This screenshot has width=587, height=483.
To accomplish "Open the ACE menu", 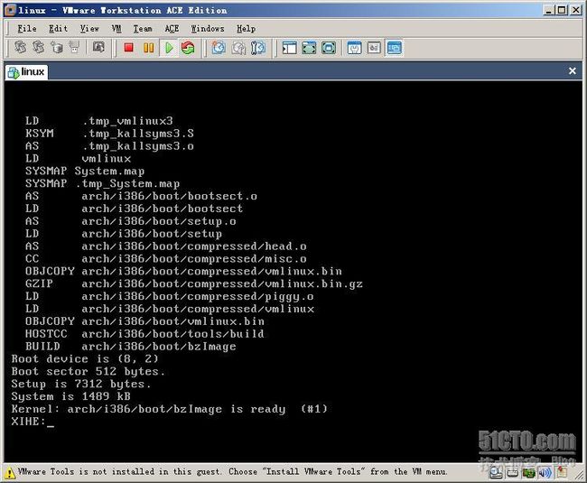I will coord(172,28).
